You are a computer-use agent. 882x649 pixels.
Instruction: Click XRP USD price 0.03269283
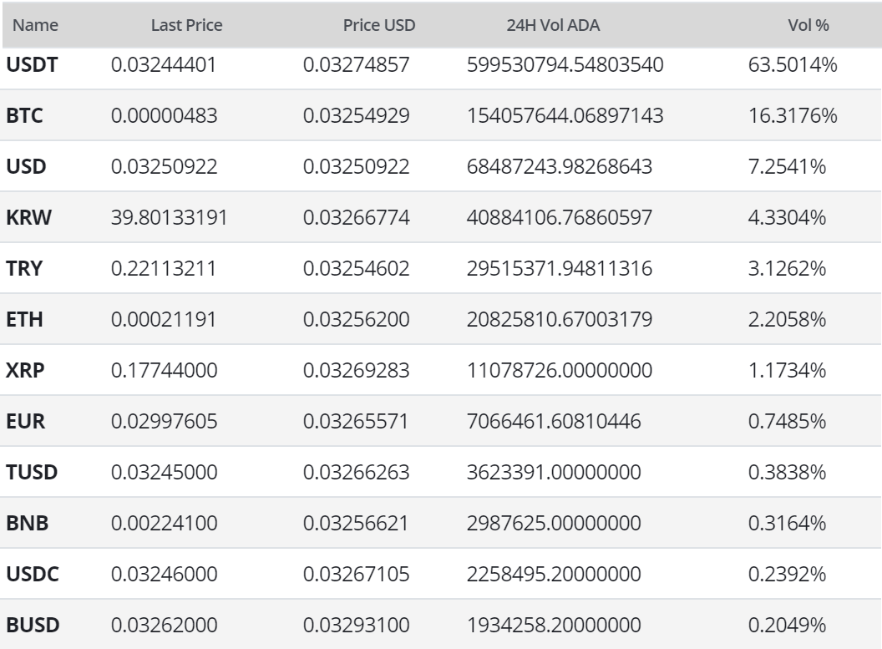[x=356, y=370]
